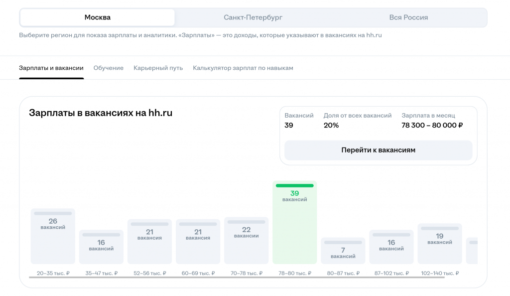The height and width of the screenshot is (296, 510).
Task: Select the 80–87 тыс. ₽ bar with 7 vacancies
Action: point(343,251)
